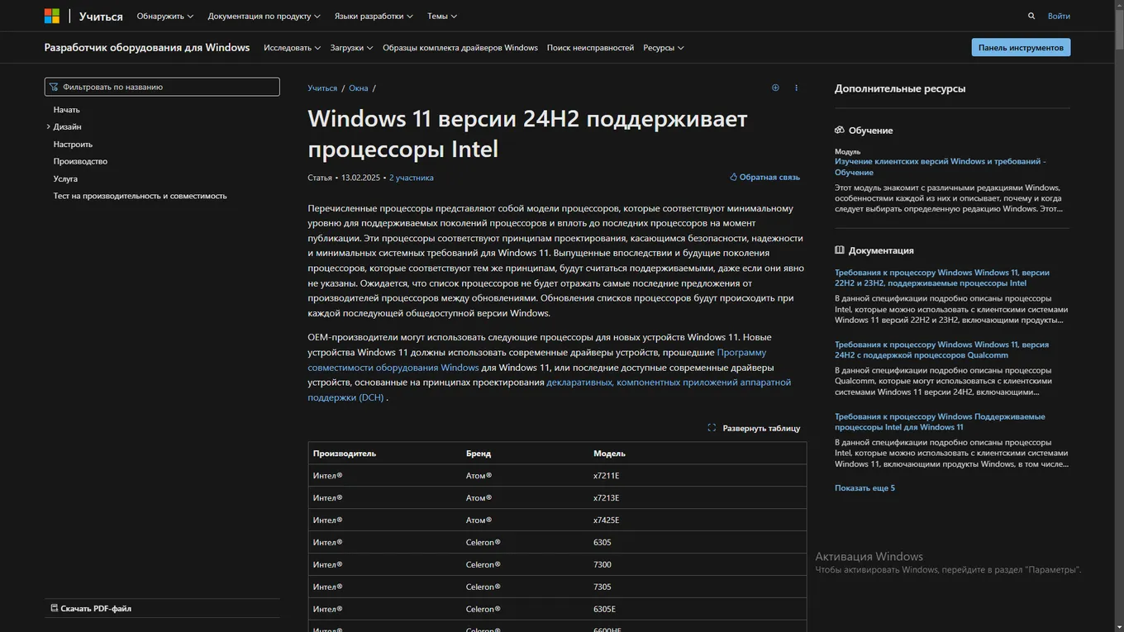Open Программу совместимости оборудования Windows link
The image size is (1124, 632).
point(537,359)
